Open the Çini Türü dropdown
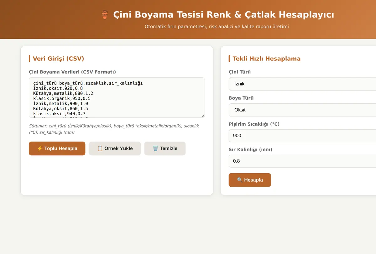The height and width of the screenshot is (254, 376). pyautogui.click(x=302, y=84)
